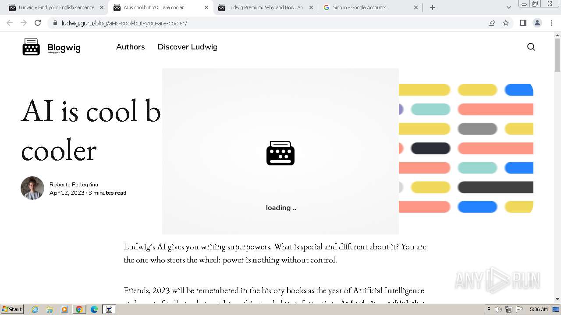Reload the page with the refresh icon
Screen dimensions: 561x315
coord(38,23)
